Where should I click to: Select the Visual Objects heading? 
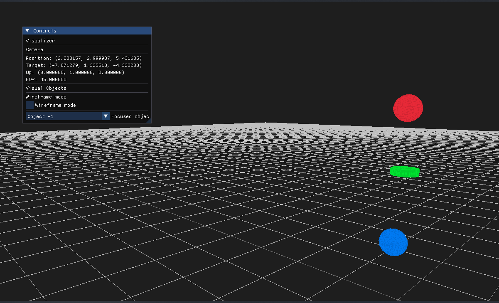(x=46, y=88)
